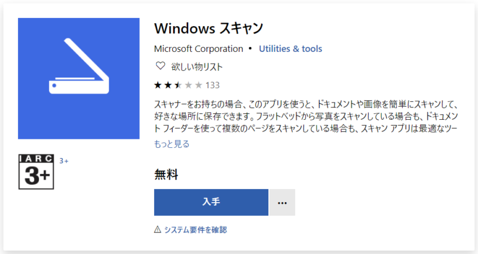Viewport: 478px width, 254px height.
Task: Click the Microsoft Corporation publisher name
Action: 198,49
